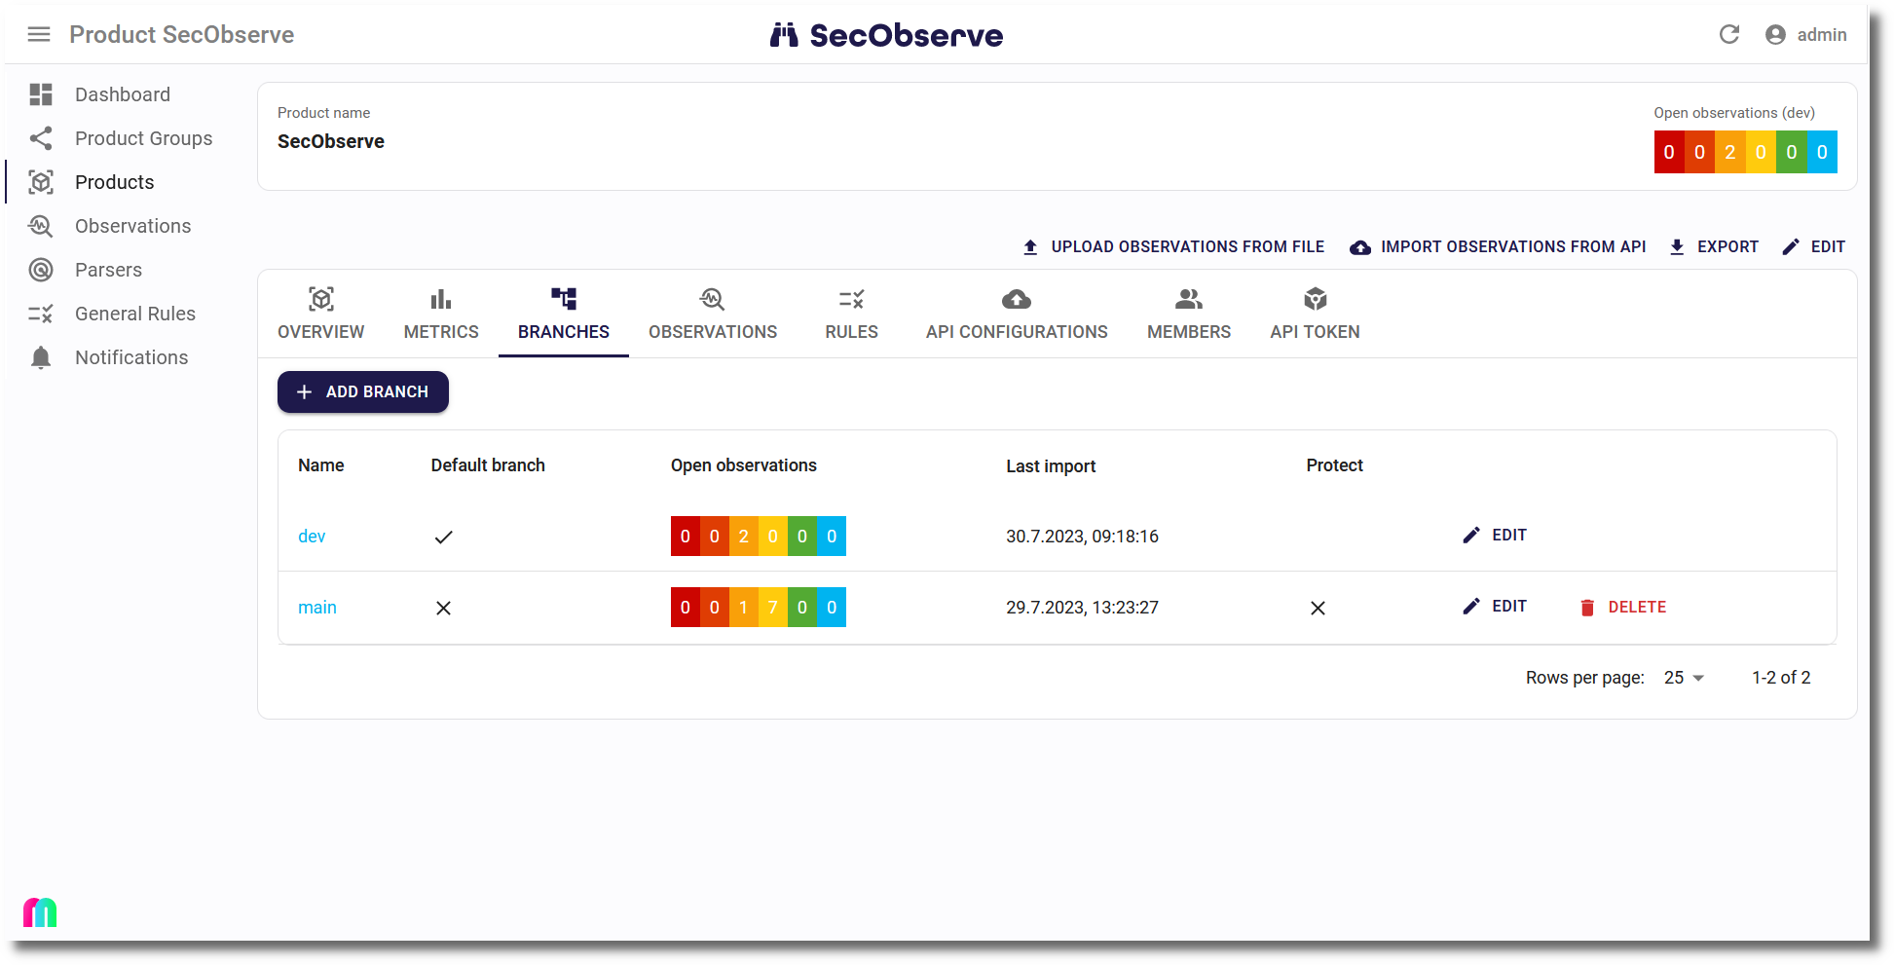Click the Add Branch button

(363, 391)
